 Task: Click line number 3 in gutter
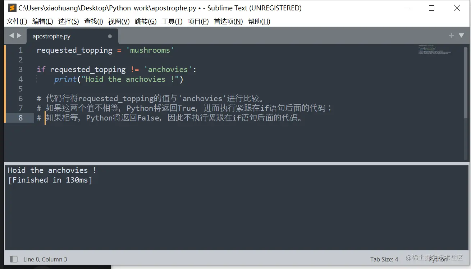[x=20, y=70]
